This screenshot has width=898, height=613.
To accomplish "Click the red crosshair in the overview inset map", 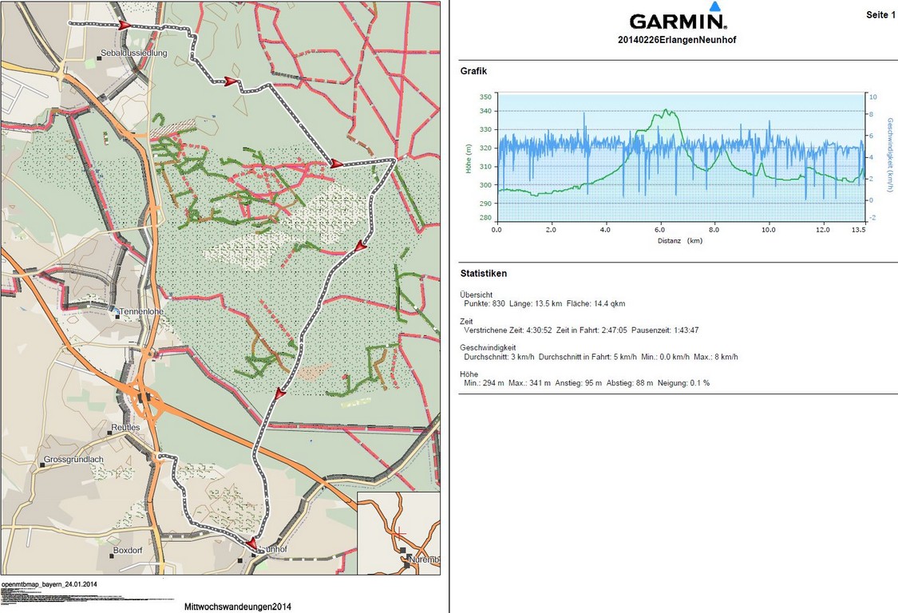I will pyautogui.click(x=400, y=532).
